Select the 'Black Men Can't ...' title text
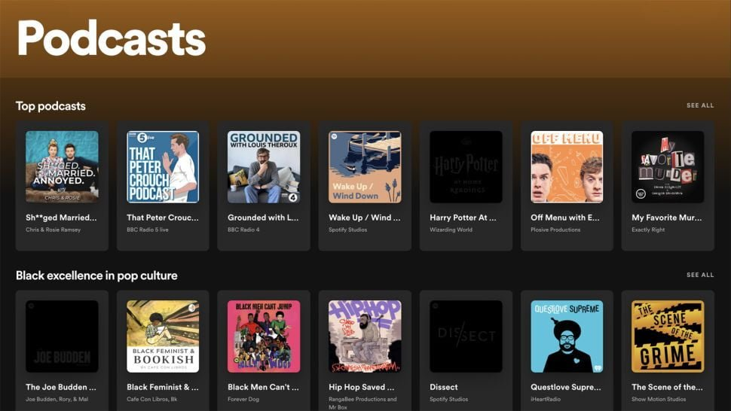Image resolution: width=731 pixels, height=411 pixels. pyautogui.click(x=264, y=387)
